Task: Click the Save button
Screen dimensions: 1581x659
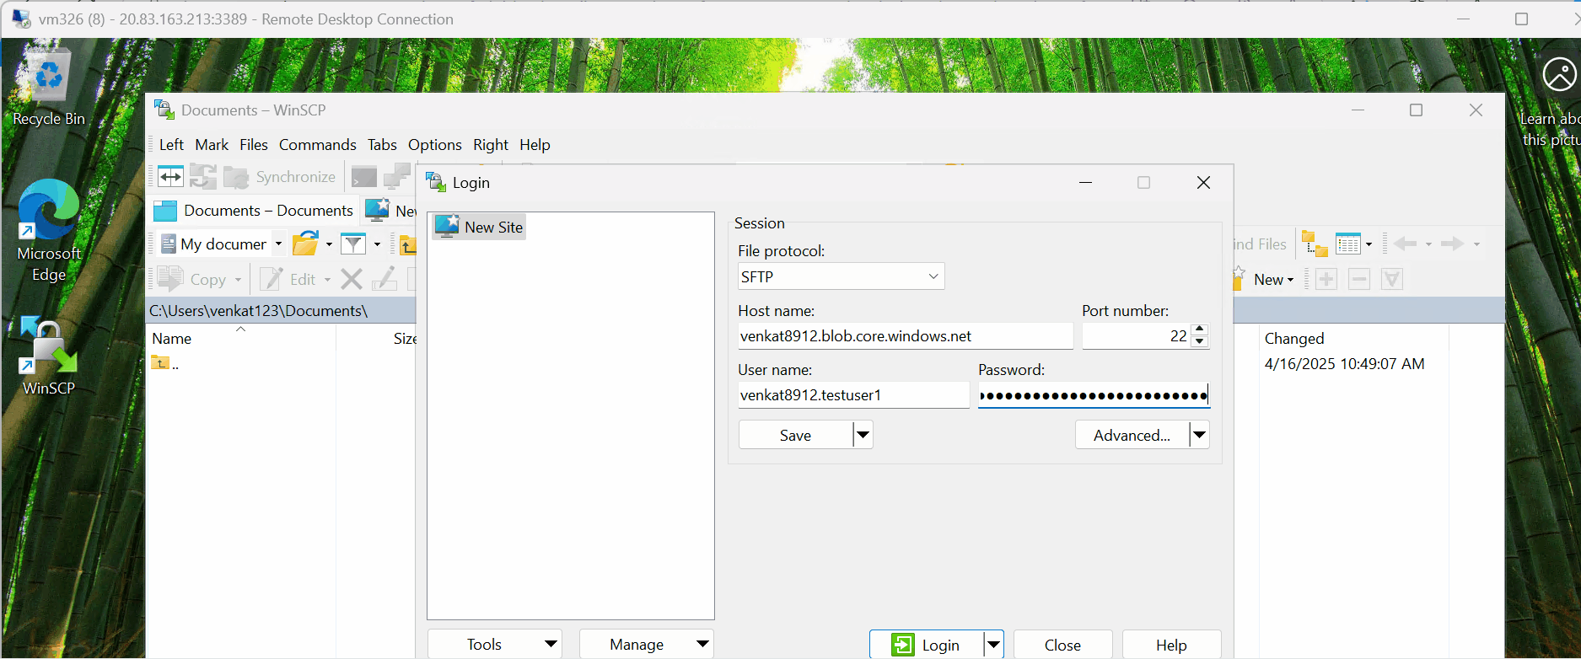Action: 795,435
